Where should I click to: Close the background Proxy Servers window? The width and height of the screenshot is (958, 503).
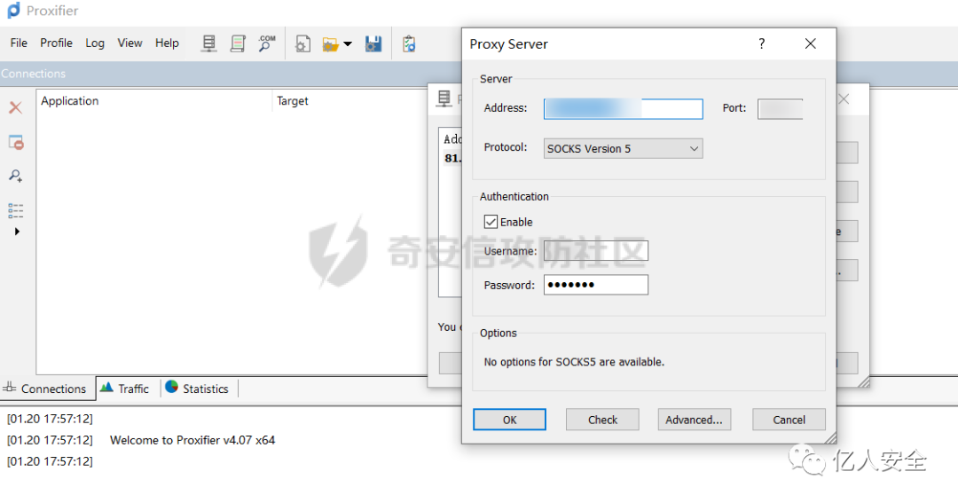pos(844,99)
